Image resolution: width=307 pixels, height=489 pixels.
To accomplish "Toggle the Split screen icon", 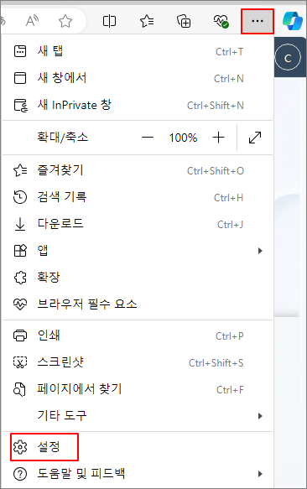I will [109, 21].
